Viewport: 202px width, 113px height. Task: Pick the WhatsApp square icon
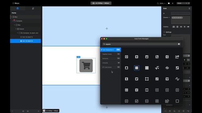pyautogui.click(x=127, y=90)
